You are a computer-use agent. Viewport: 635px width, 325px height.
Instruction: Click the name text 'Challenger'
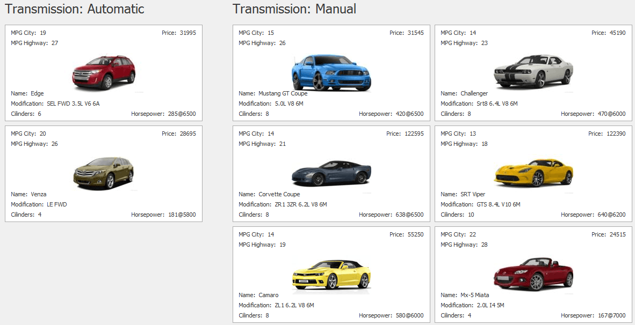point(474,93)
